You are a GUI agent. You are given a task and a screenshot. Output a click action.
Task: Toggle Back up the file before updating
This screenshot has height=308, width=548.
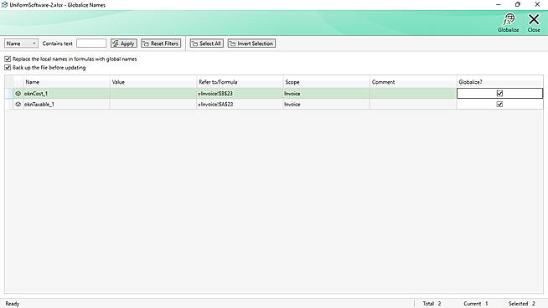8,68
